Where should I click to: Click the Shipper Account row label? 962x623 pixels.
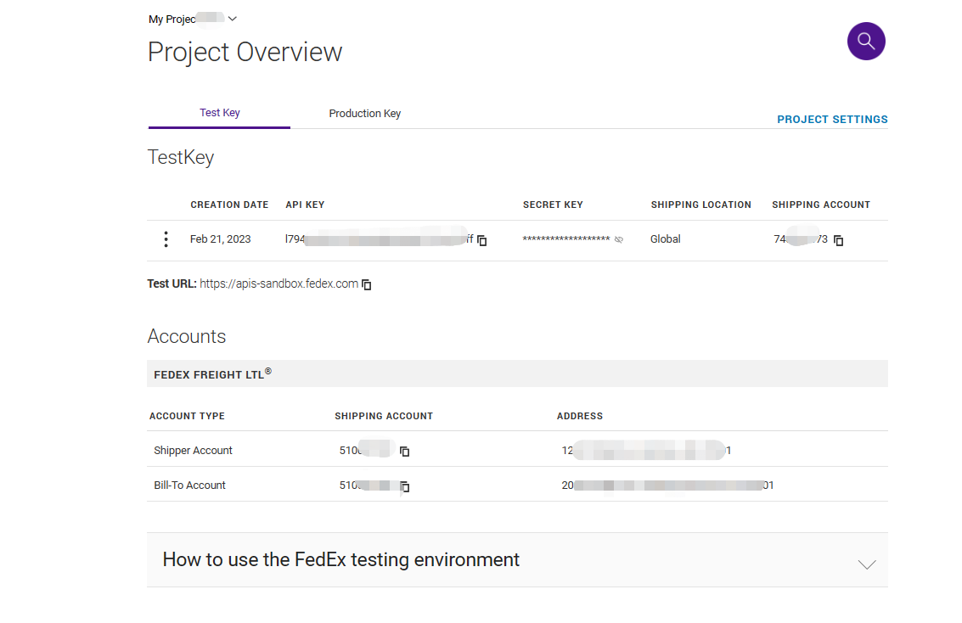(x=193, y=451)
